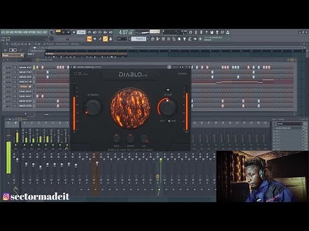Click the render audio icon
Viewport: 309px width, 231px height.
point(217,32)
